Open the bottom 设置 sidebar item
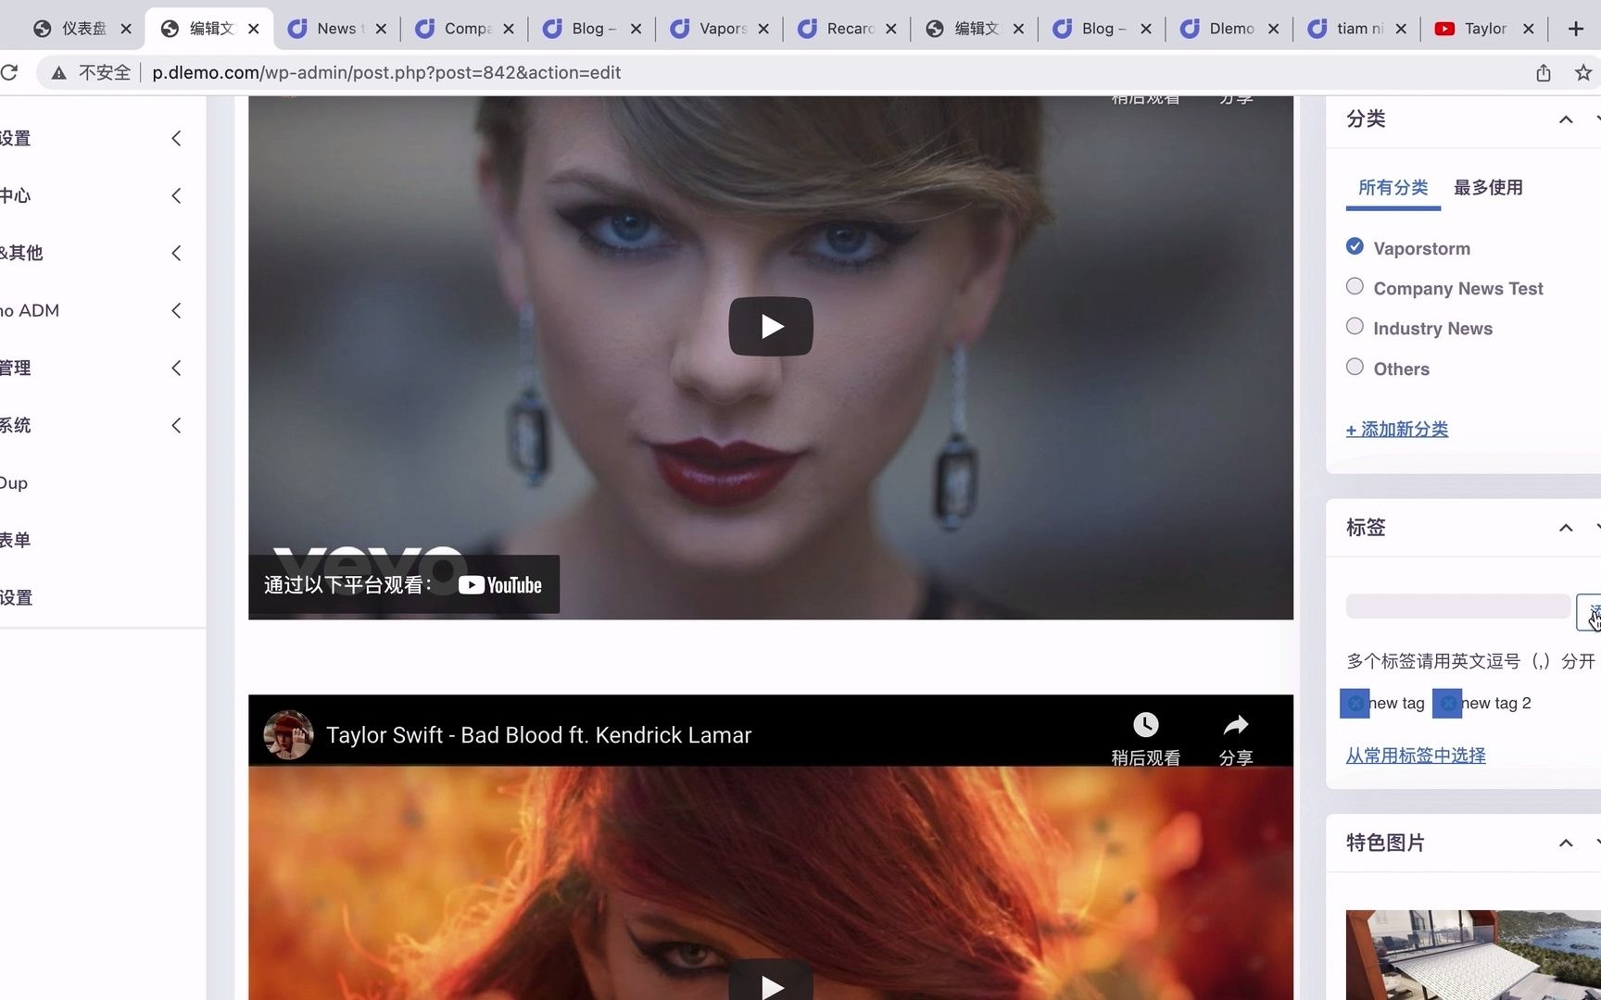The width and height of the screenshot is (1601, 1000). click(16, 597)
